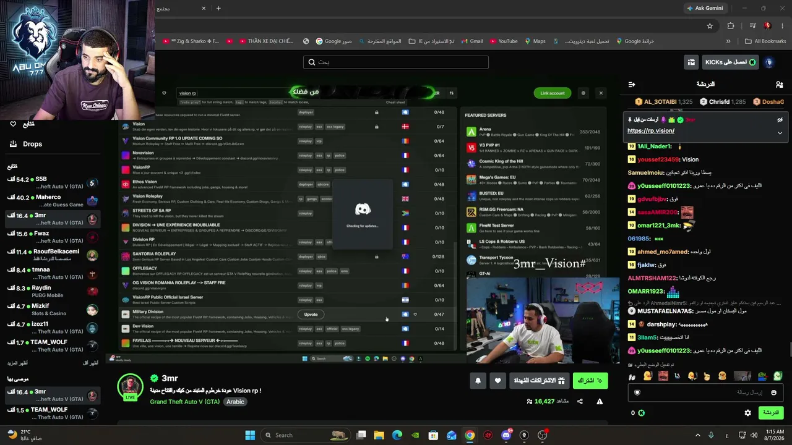
Task: Report the stream with the warning icon
Action: point(600,402)
